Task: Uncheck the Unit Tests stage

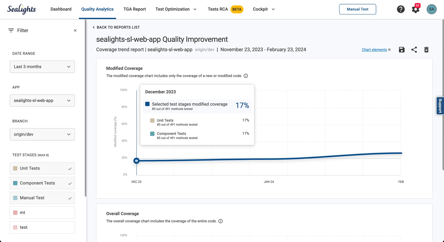Action: pyautogui.click(x=42, y=168)
